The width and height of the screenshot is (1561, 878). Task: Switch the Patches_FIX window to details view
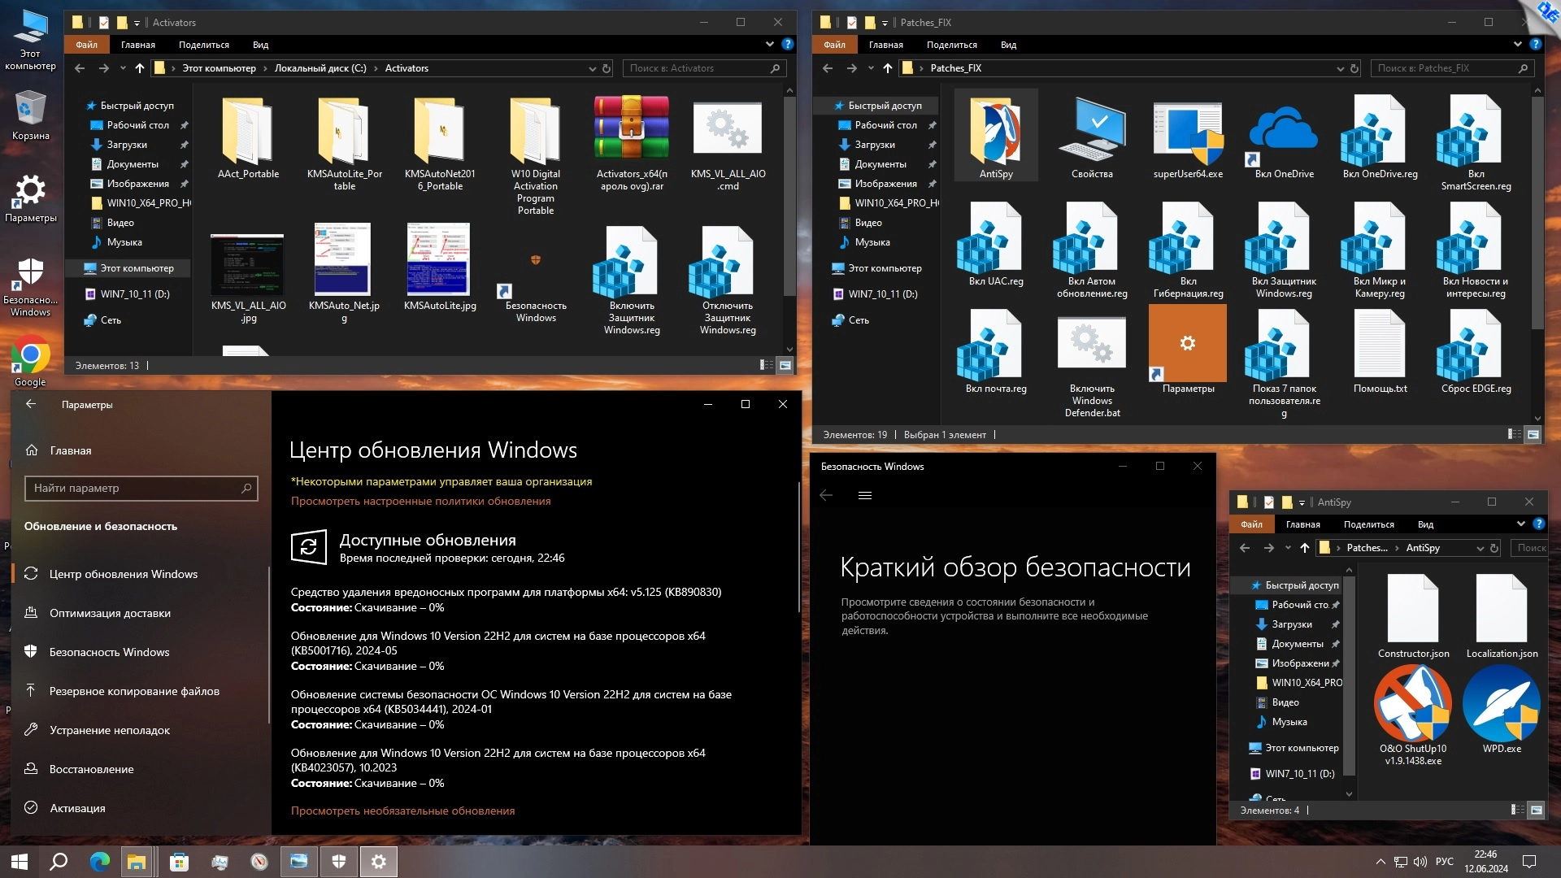1514,435
